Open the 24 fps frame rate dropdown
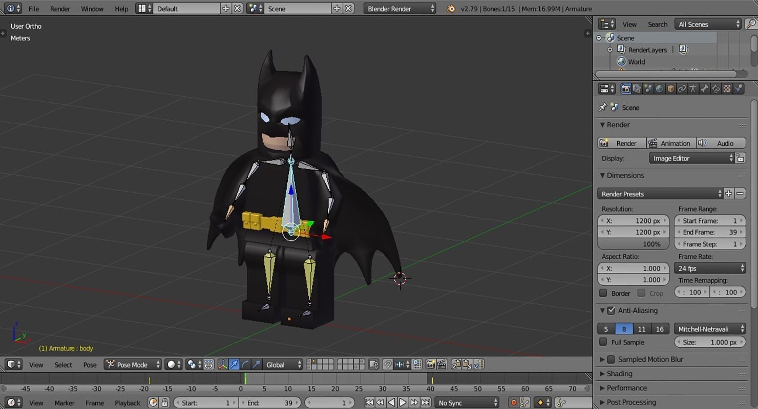This screenshot has height=409, width=758. (710, 268)
